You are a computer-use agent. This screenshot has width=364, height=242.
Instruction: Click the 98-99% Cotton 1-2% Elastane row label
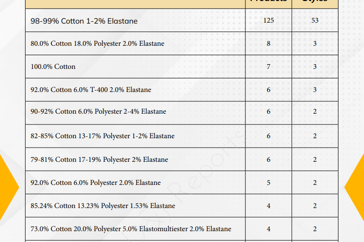click(x=84, y=21)
